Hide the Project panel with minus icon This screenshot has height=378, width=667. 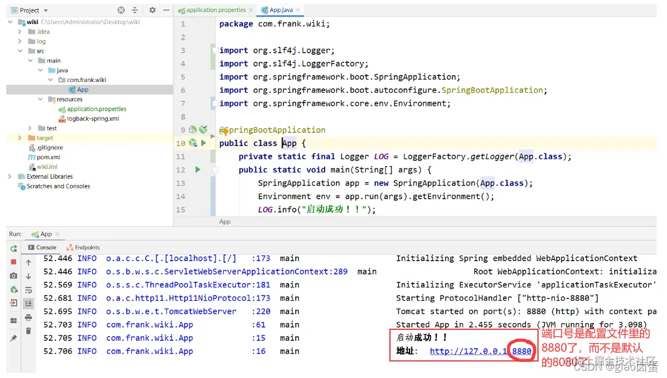click(x=166, y=10)
